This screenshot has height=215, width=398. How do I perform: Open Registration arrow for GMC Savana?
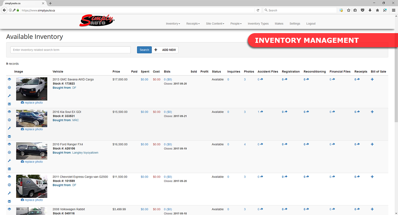point(285,79)
